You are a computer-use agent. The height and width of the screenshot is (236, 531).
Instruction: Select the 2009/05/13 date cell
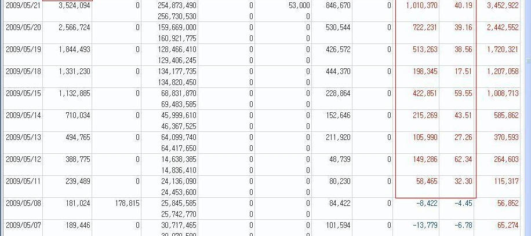(x=23, y=137)
